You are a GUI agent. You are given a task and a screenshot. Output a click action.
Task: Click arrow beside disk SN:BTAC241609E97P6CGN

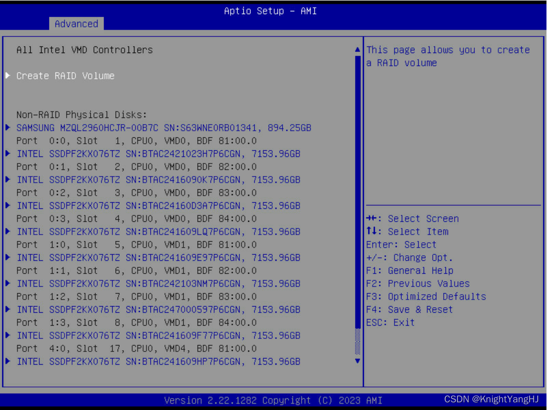(x=8, y=257)
